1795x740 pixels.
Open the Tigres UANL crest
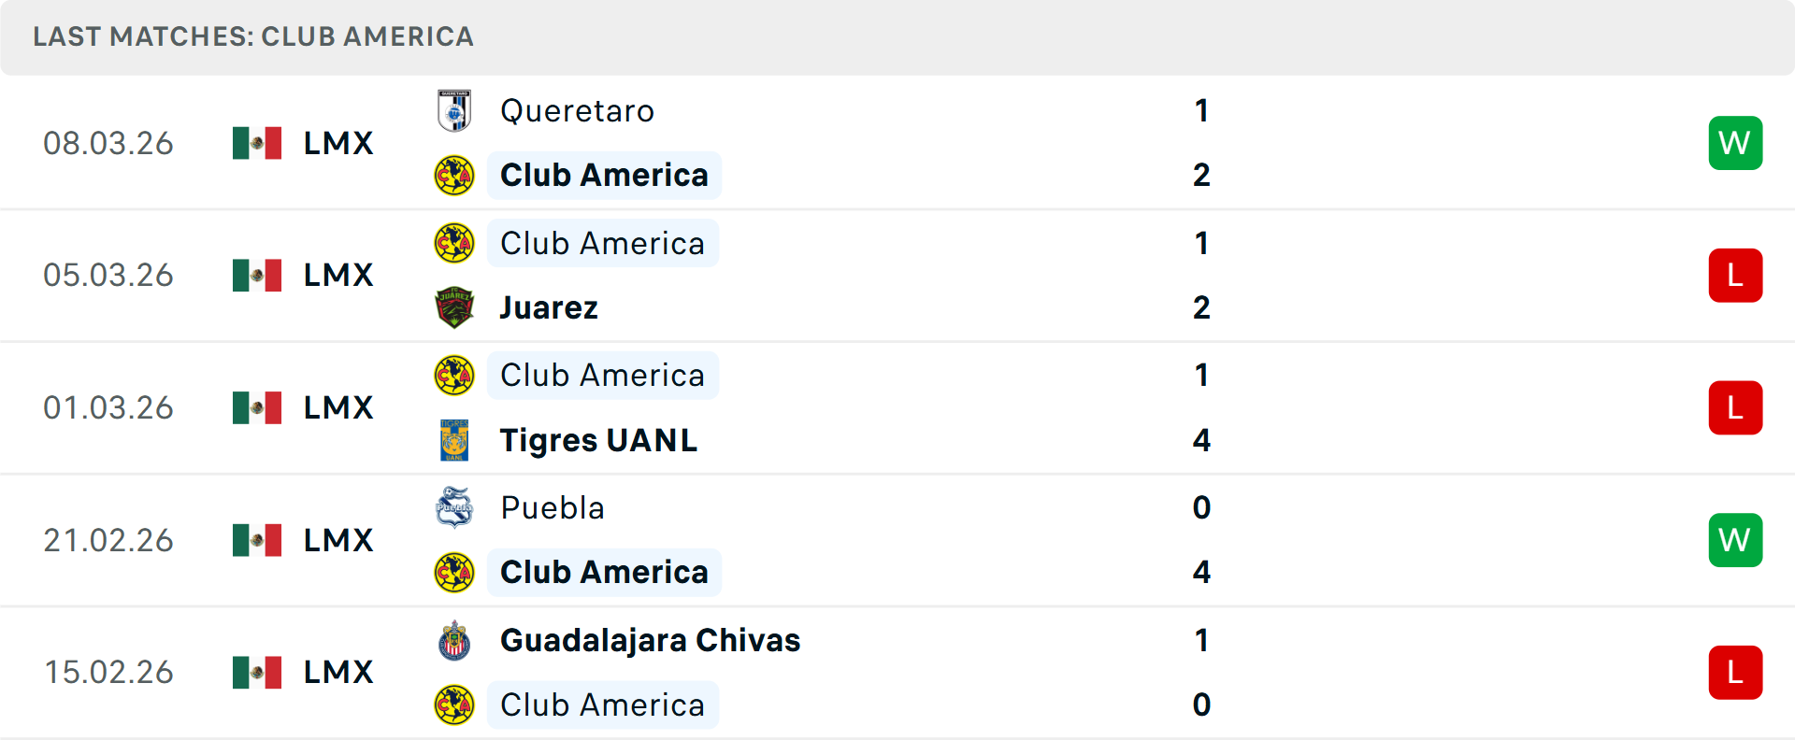454,440
